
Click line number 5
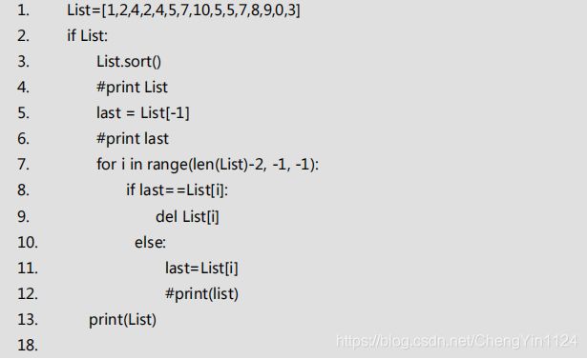pyautogui.click(x=23, y=113)
